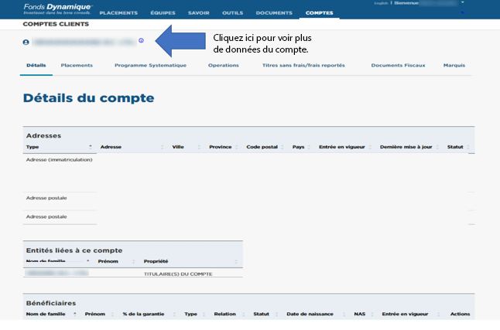The height and width of the screenshot is (330, 500).
Task: Open the ÉQUIPES navigation menu
Action: [x=163, y=13]
